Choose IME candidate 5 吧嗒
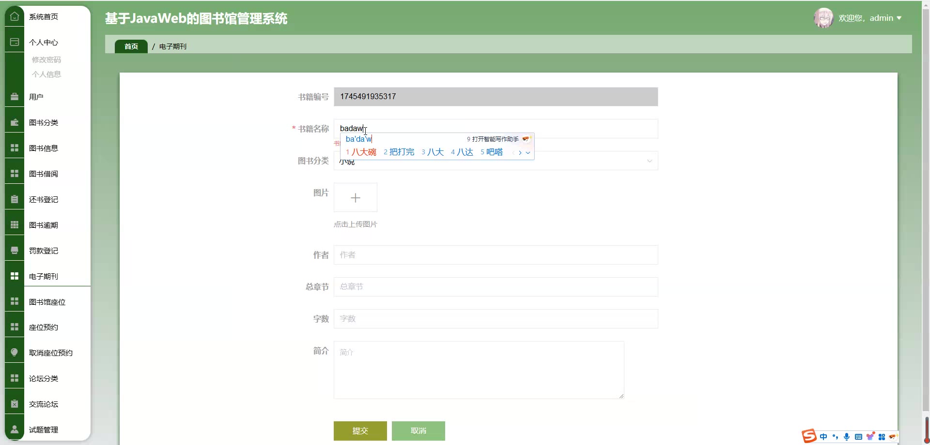930x445 pixels. (492, 152)
